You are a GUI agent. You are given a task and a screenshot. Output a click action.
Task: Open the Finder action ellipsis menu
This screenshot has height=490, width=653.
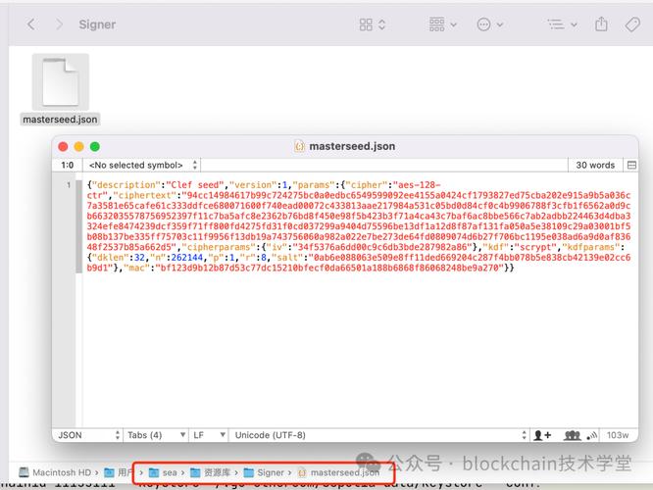(490, 24)
